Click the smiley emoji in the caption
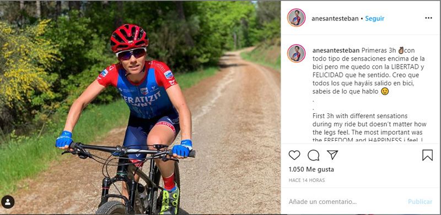The image size is (441, 215). (384, 91)
